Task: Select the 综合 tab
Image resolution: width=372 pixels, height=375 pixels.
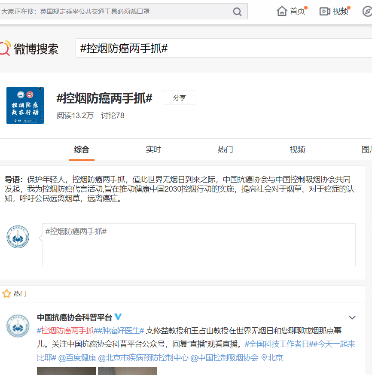Action: pos(82,149)
